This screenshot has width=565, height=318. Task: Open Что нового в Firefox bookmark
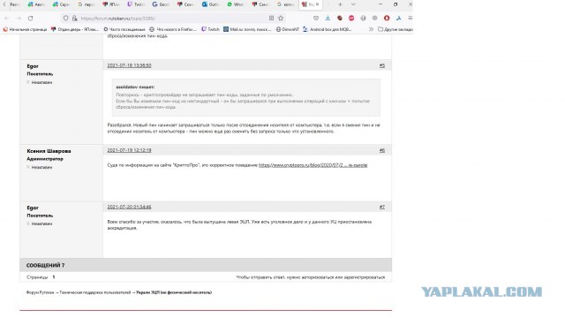173,29
